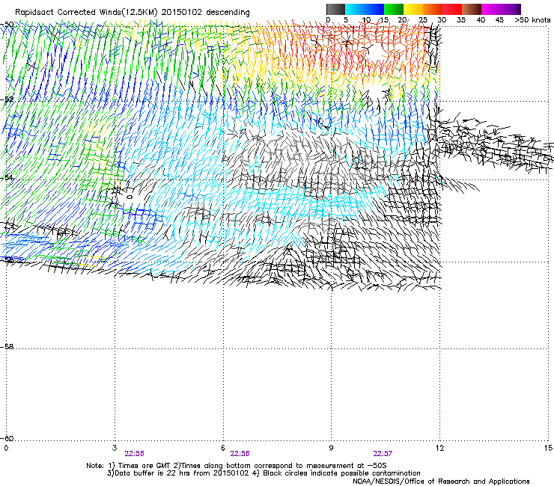Click the plot title 'Rapidsact Corrected Winds(12.5KM)'

(86, 13)
